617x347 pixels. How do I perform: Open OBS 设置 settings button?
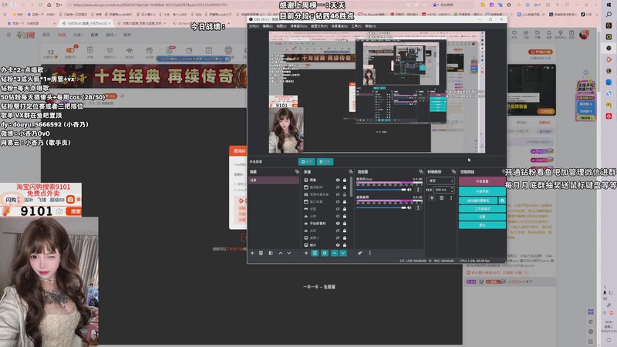482,217
